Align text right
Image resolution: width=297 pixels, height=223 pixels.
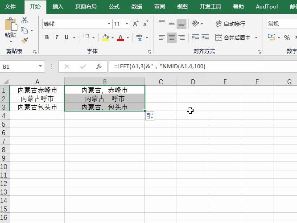pyautogui.click(x=181, y=37)
